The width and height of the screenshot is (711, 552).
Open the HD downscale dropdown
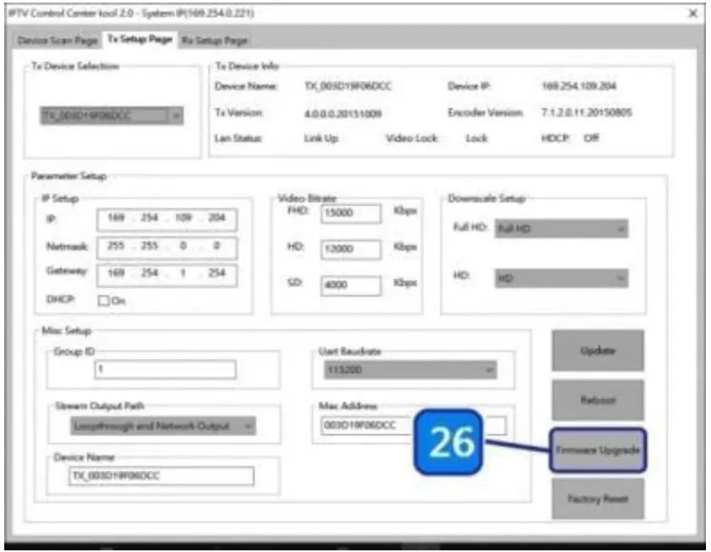point(561,278)
